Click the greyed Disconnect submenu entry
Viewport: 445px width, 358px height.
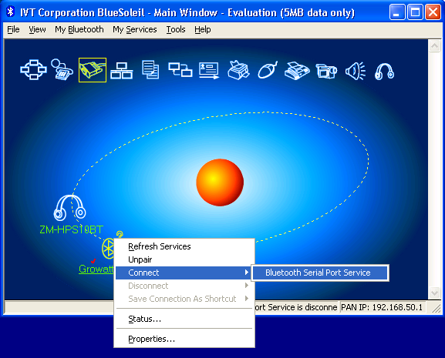pyautogui.click(x=184, y=286)
